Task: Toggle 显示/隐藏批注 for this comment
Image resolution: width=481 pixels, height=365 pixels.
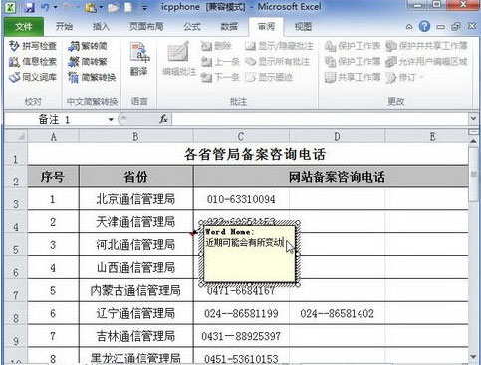Action: pos(279,46)
